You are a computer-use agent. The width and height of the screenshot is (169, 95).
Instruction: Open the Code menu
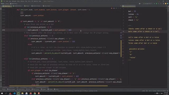click(18, 1)
